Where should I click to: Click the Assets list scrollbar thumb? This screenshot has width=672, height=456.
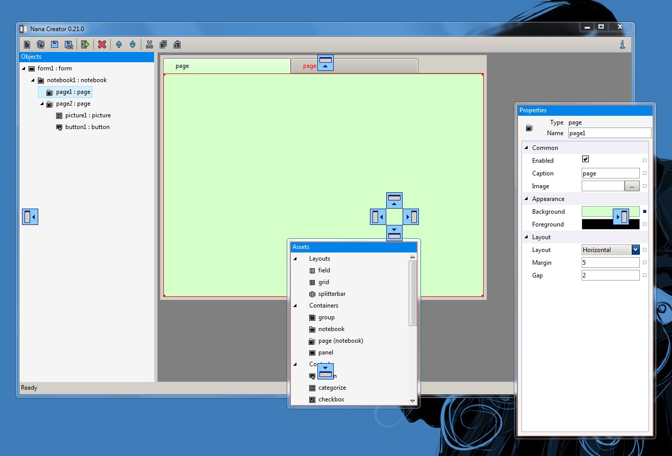413,293
